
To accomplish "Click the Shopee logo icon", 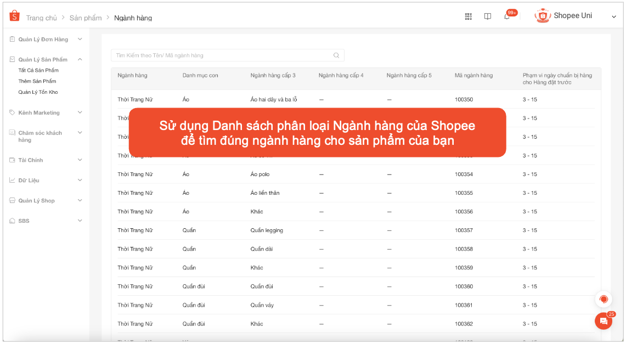I will [14, 16].
